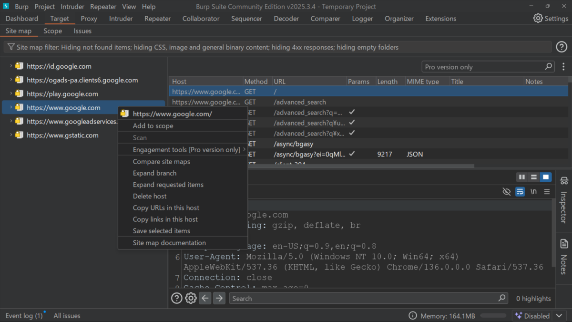Open editor search settings gear icon
This screenshot has width=572, height=322.
pyautogui.click(x=191, y=298)
